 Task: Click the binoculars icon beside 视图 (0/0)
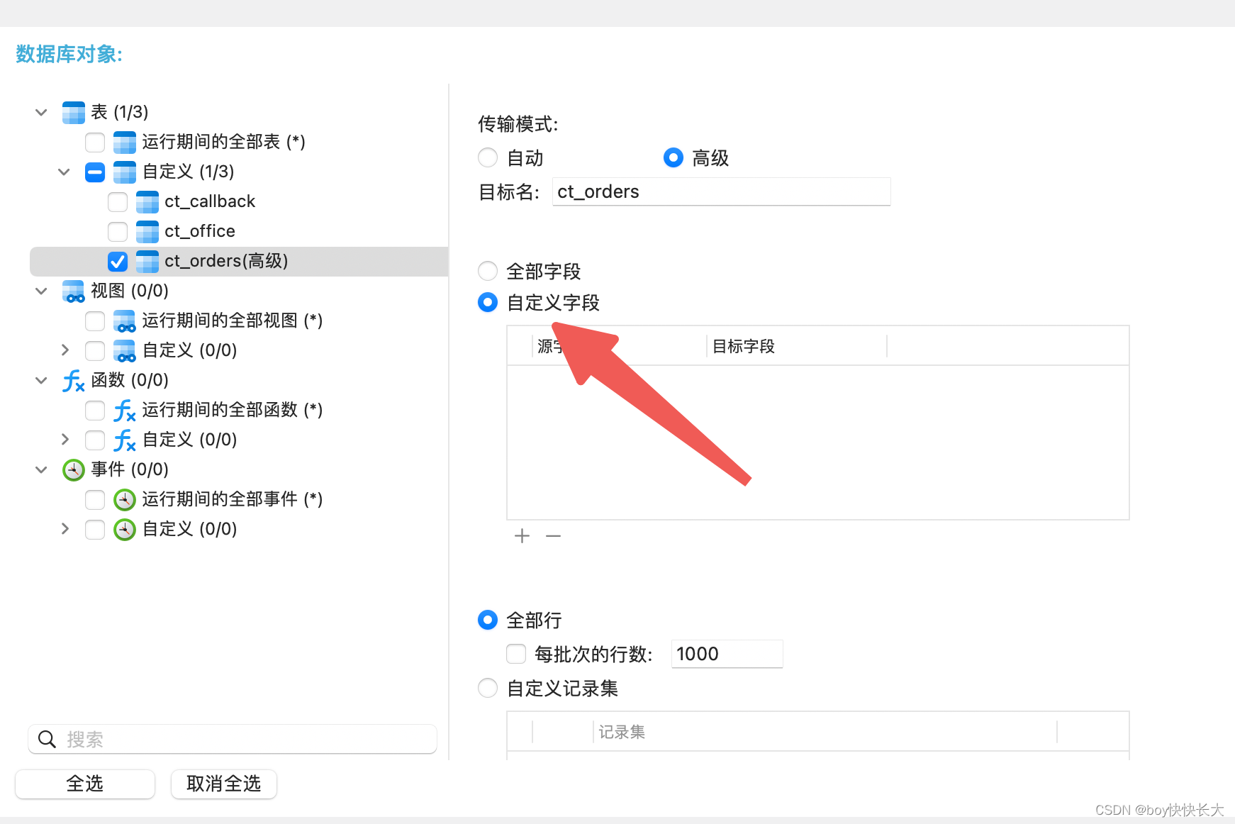pyautogui.click(x=73, y=291)
